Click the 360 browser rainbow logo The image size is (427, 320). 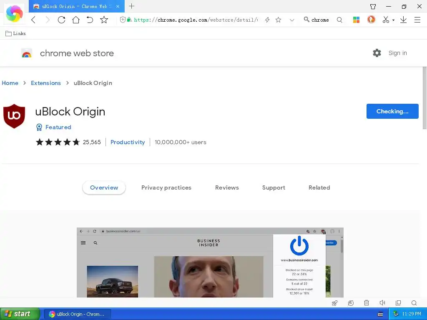click(14, 13)
